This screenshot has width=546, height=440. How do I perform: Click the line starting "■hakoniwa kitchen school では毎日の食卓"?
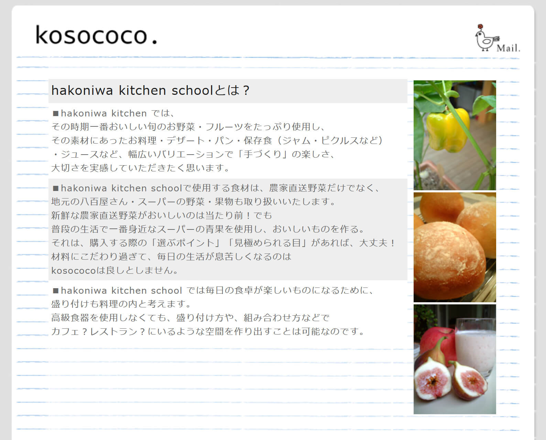(x=213, y=290)
